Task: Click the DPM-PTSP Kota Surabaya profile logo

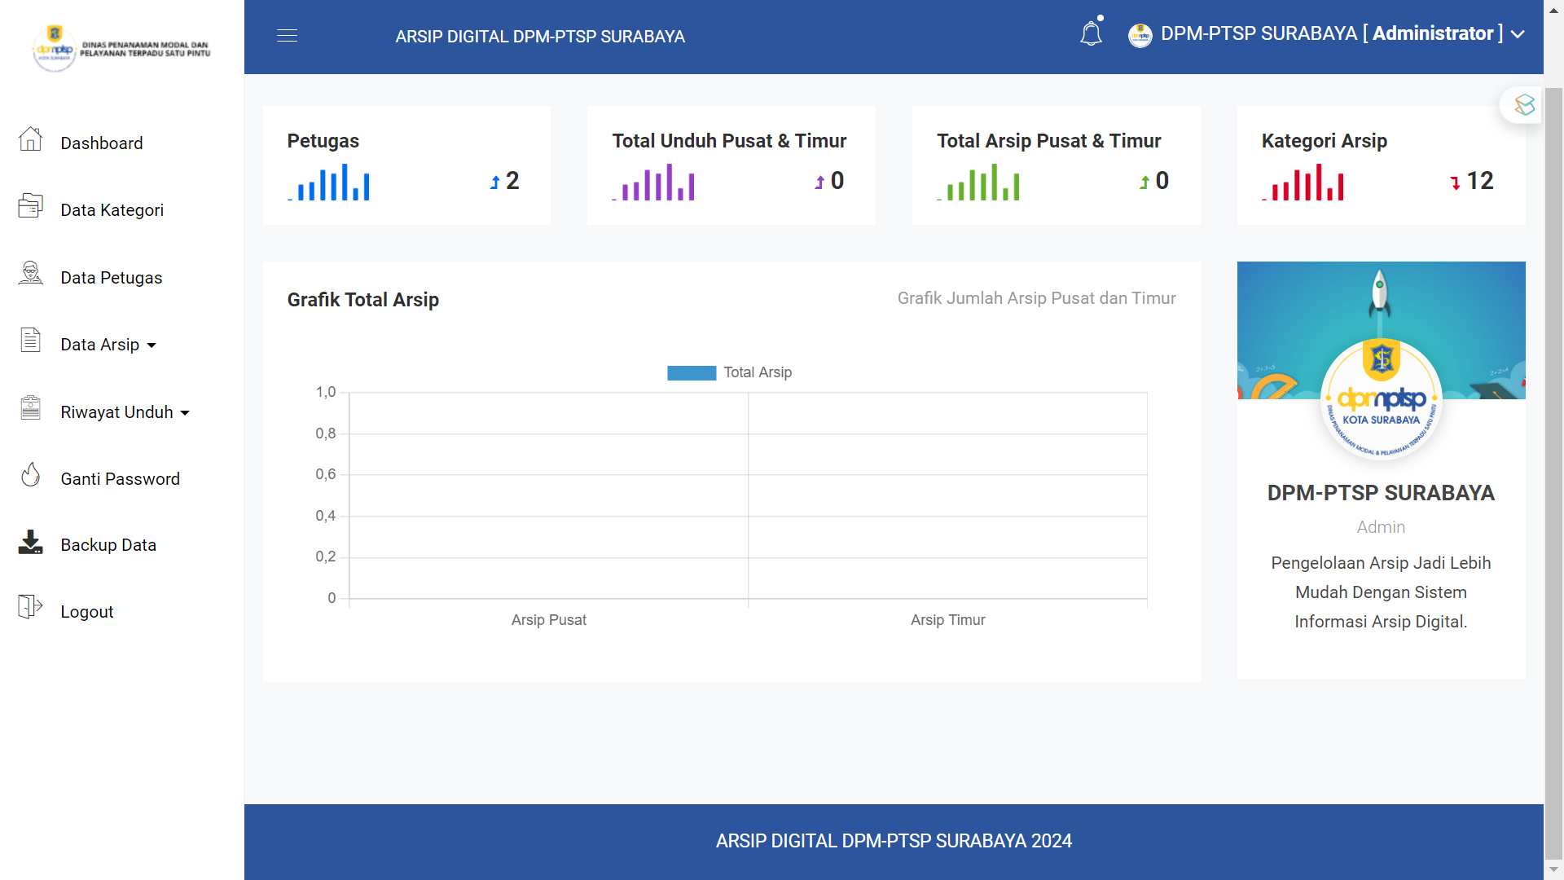Action: [x=1381, y=399]
